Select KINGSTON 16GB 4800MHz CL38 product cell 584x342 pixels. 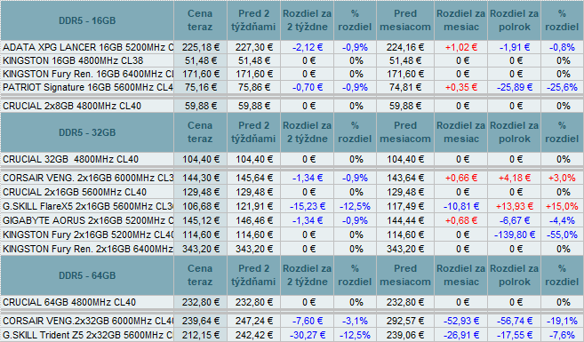tap(87, 60)
